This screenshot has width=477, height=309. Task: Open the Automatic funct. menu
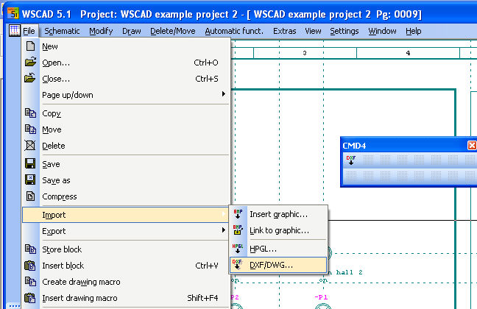[x=234, y=31]
